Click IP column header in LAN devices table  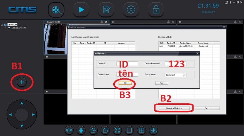[x=105, y=43]
